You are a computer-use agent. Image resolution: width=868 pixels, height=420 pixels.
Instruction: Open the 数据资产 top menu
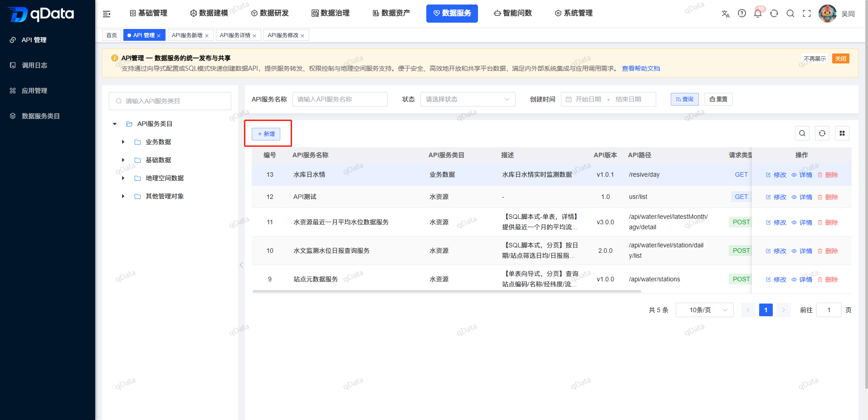point(391,13)
